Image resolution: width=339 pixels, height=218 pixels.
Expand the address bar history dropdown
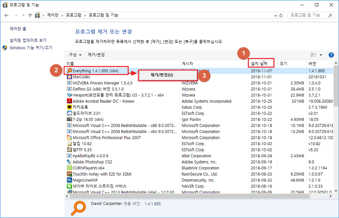275,15
